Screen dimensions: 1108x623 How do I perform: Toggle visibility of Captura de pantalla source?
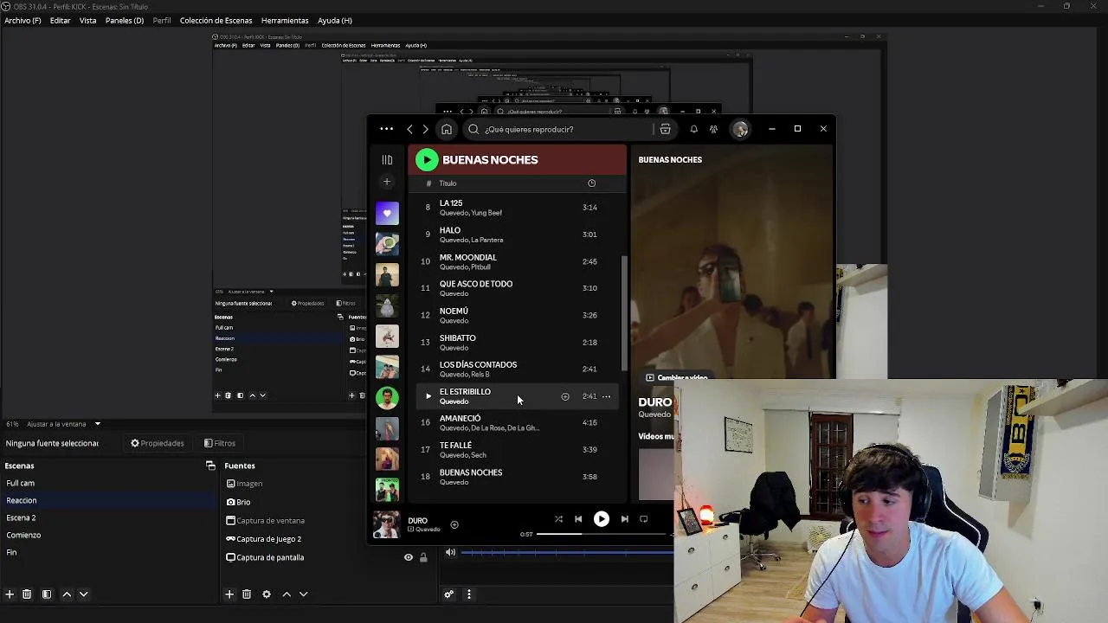[409, 557]
